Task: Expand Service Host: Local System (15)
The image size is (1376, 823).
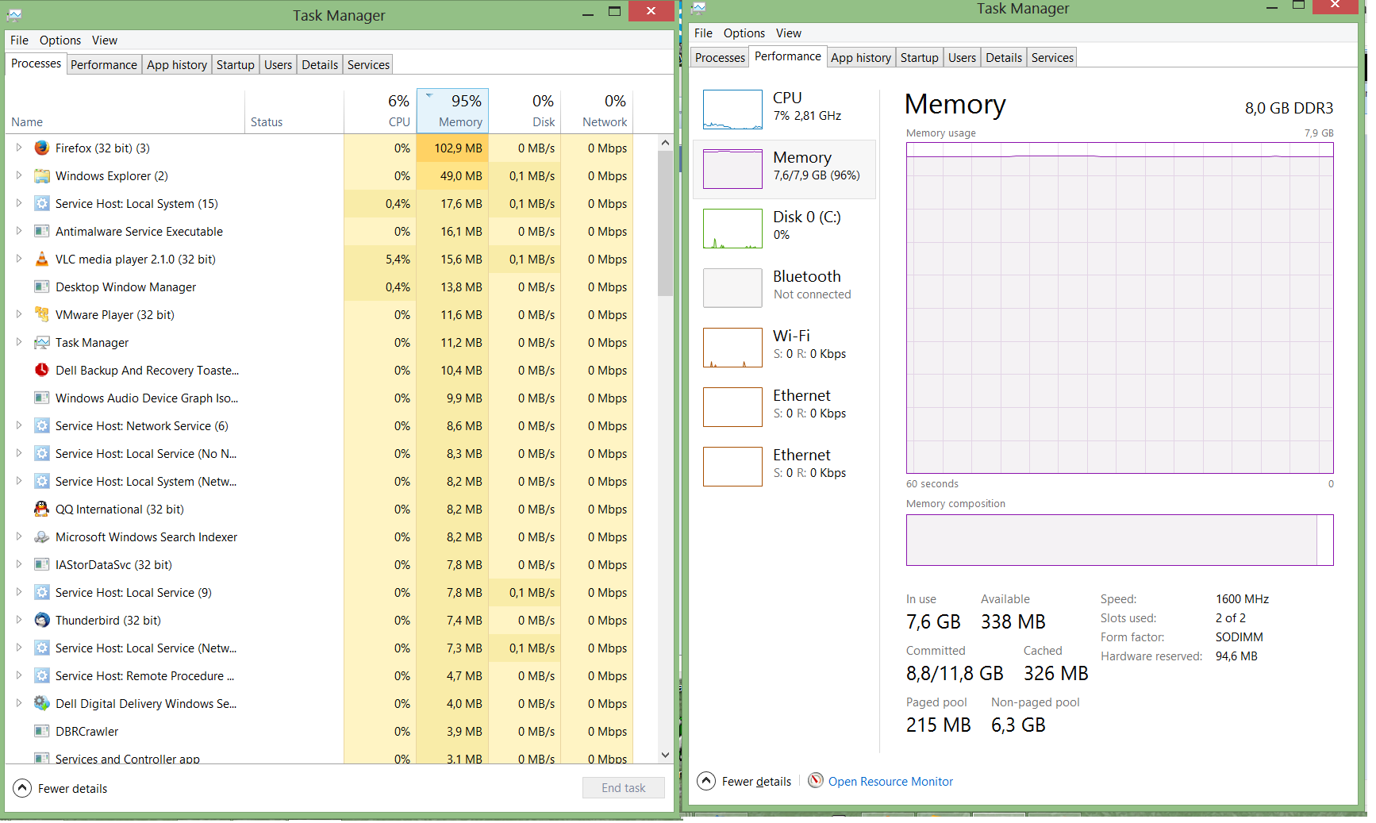Action: click(x=19, y=203)
